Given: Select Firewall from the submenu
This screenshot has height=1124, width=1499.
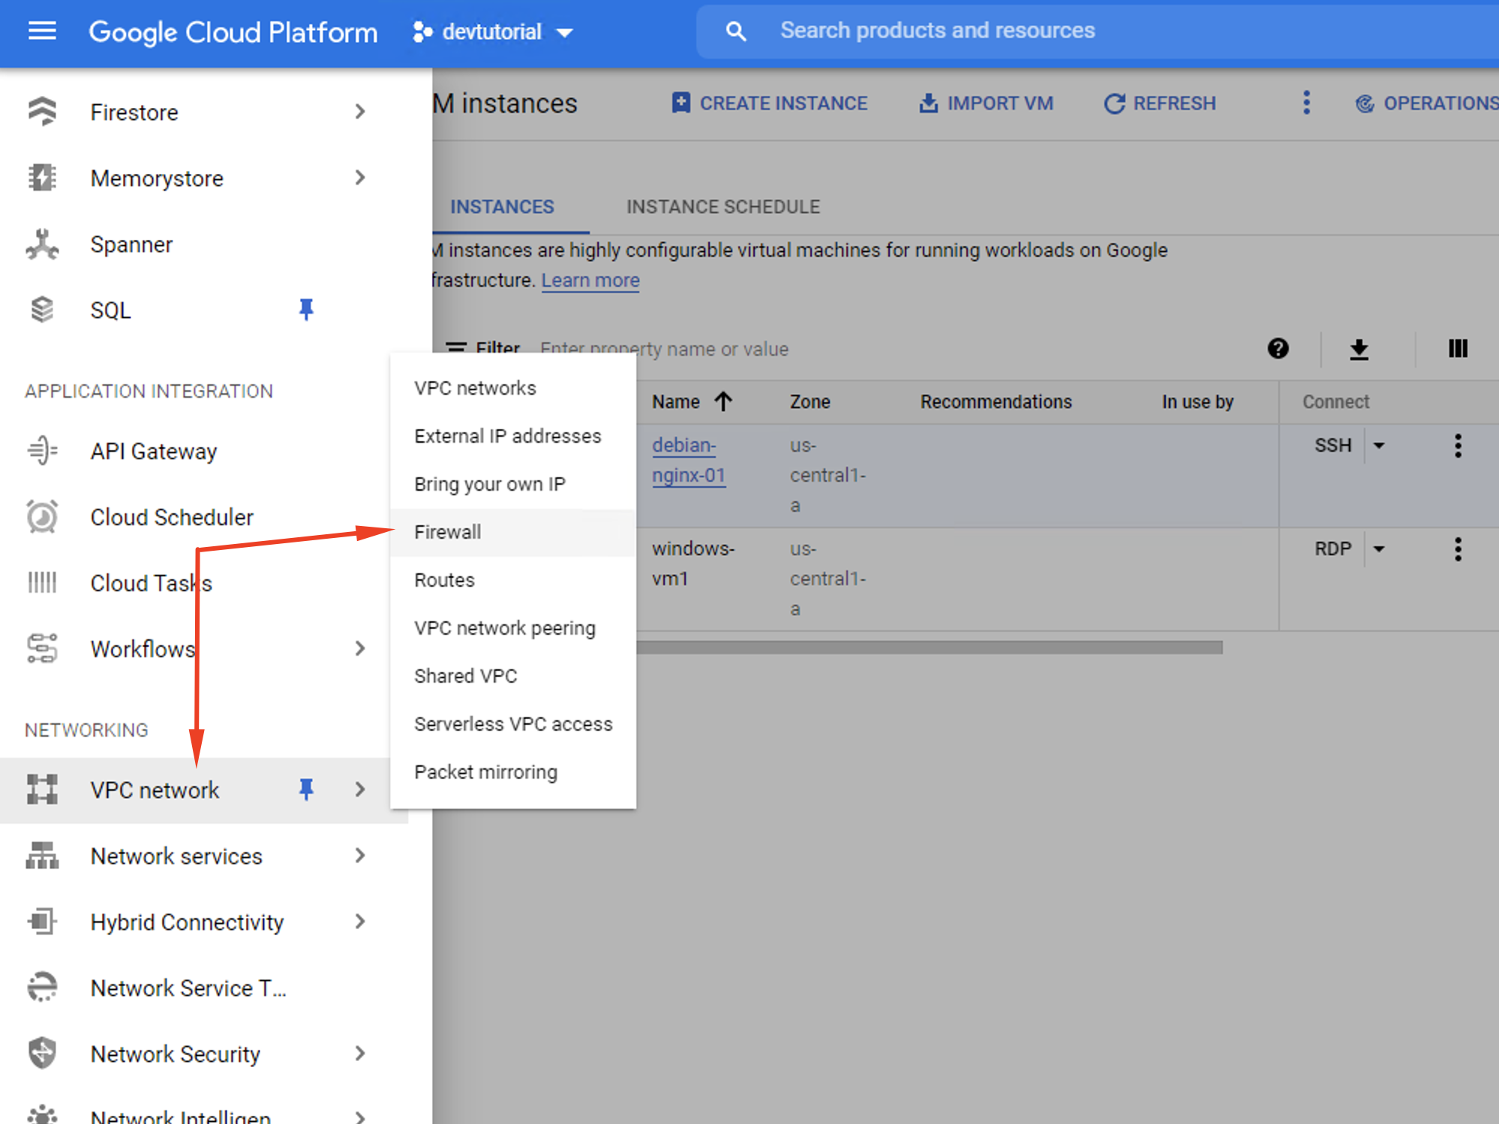Looking at the screenshot, I should pyautogui.click(x=513, y=532).
